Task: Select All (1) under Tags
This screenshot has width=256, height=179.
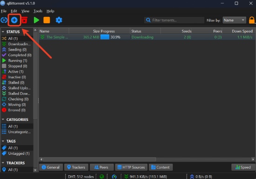Action: [x=17, y=148]
